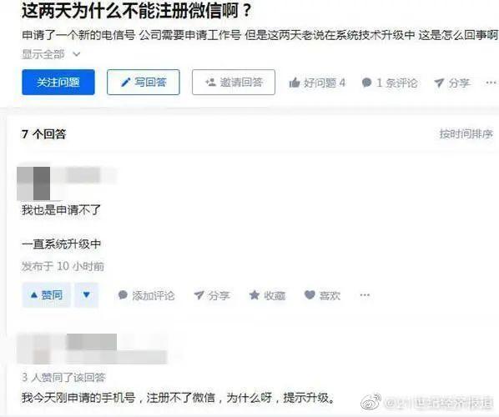499x417 pixels.
Task: Upvote first answer with 赞同 button
Action: click(47, 295)
